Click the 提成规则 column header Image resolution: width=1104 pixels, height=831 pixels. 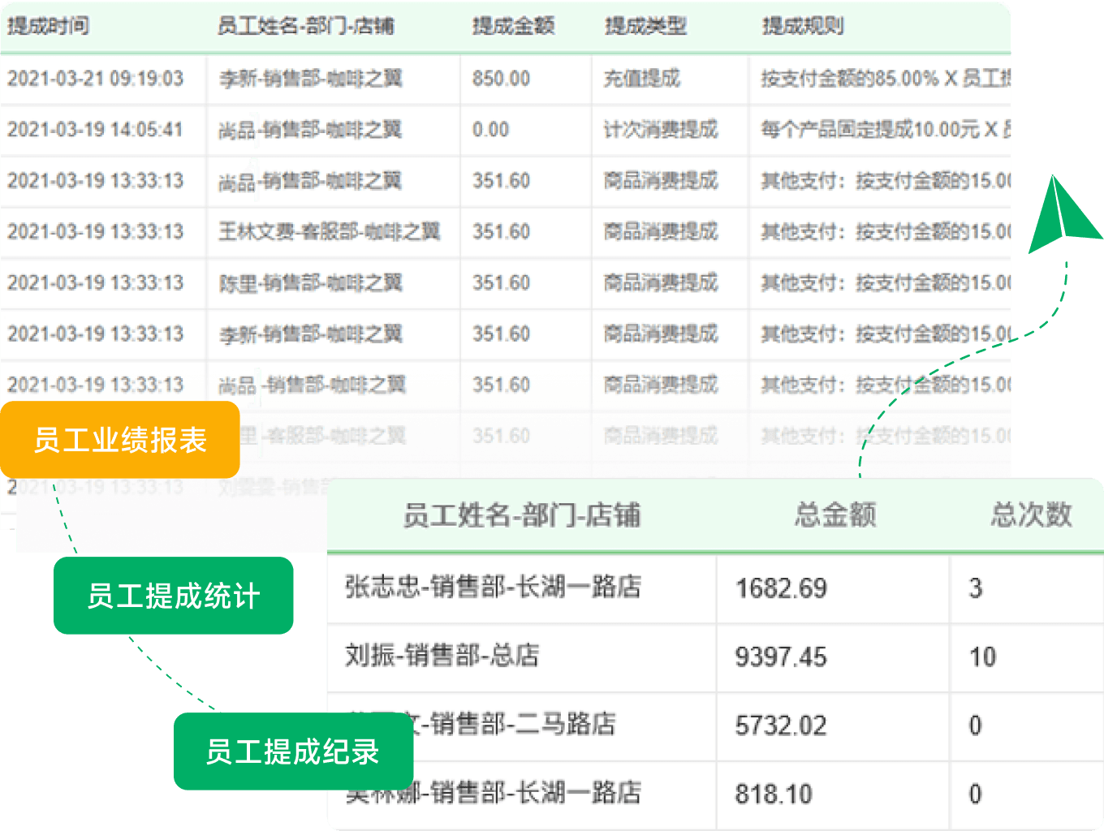pyautogui.click(x=803, y=26)
